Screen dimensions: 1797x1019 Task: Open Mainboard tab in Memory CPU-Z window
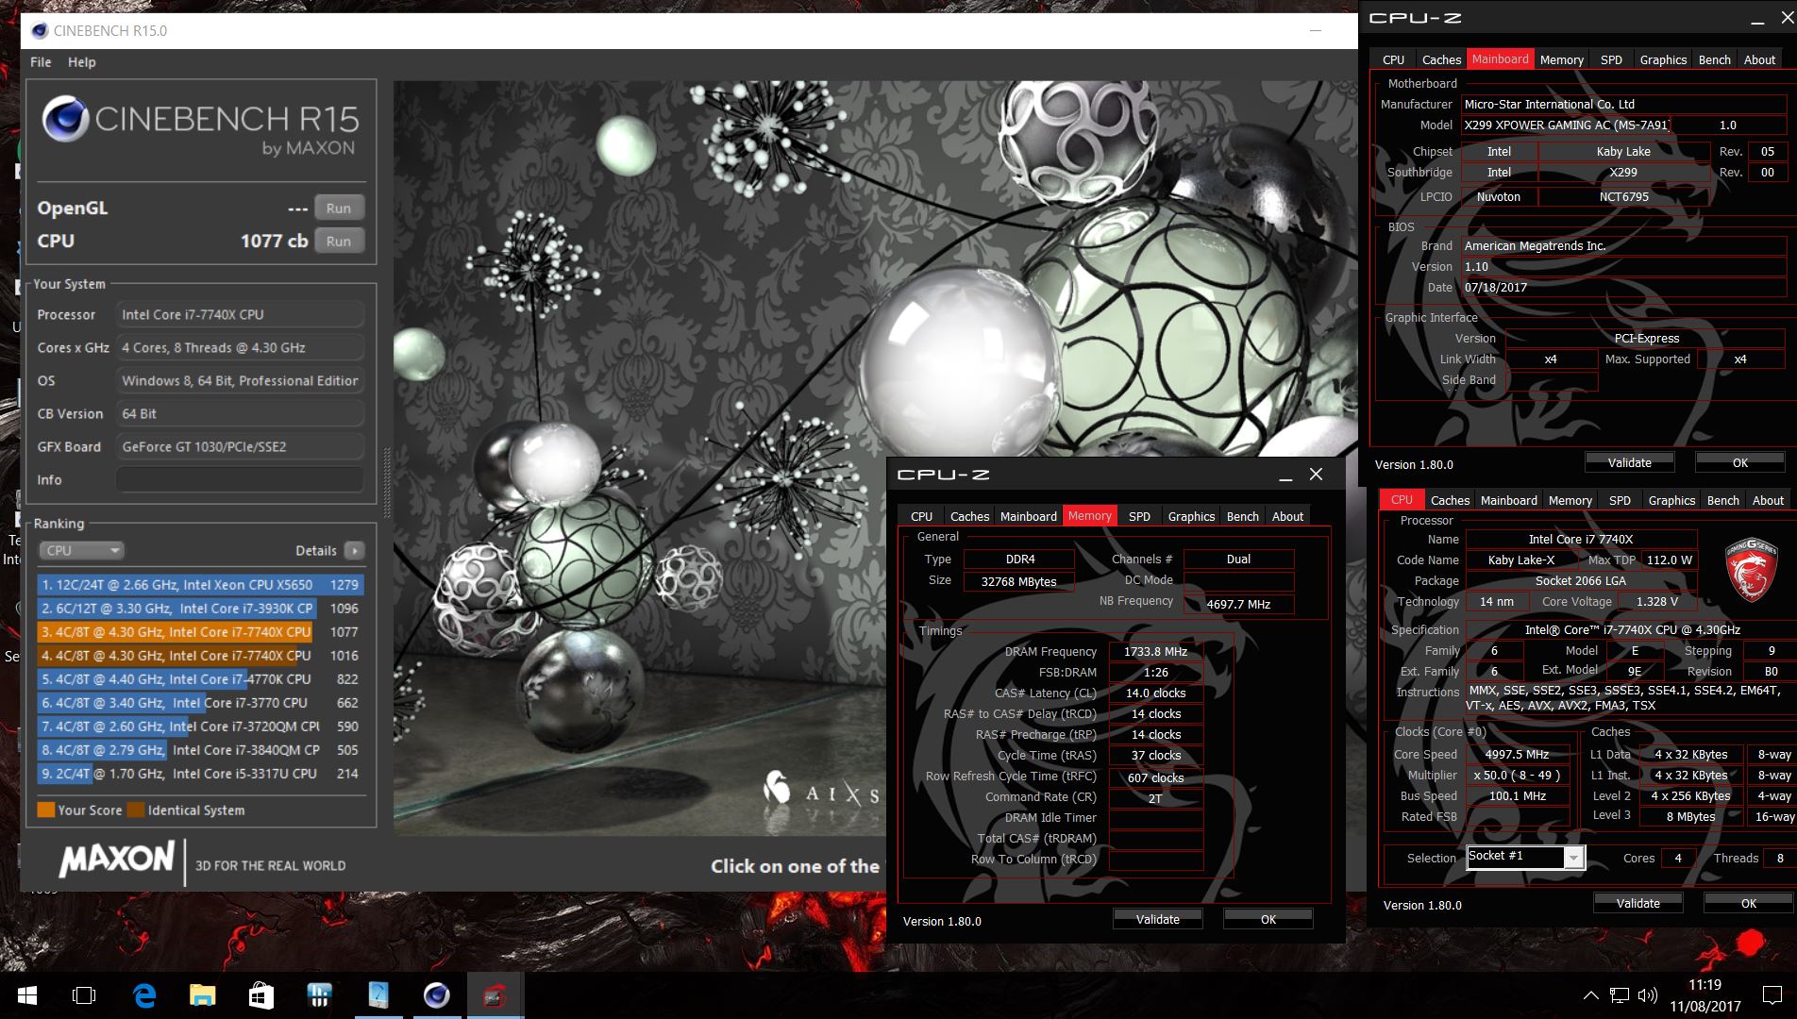tap(1028, 516)
